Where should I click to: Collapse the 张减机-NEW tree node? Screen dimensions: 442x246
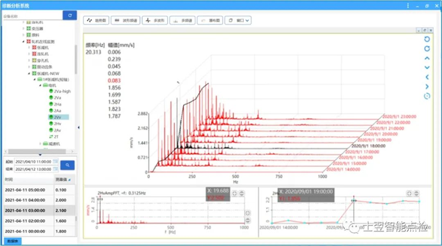tap(29, 73)
